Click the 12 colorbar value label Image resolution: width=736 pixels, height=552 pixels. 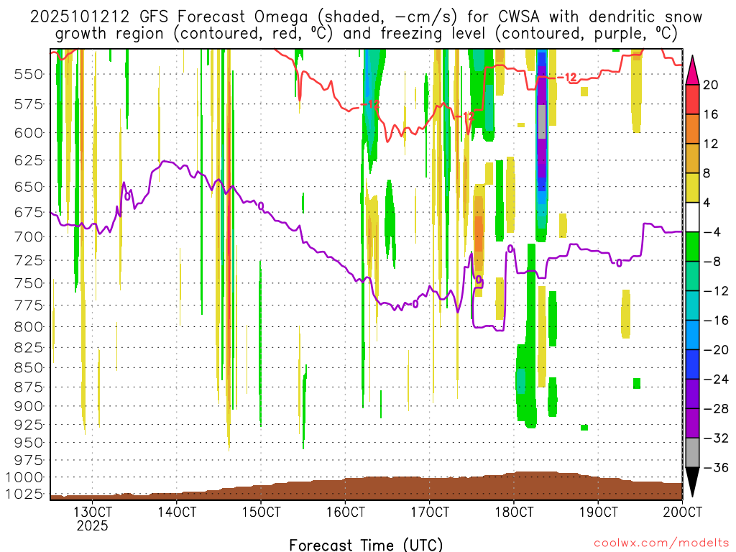(x=711, y=144)
